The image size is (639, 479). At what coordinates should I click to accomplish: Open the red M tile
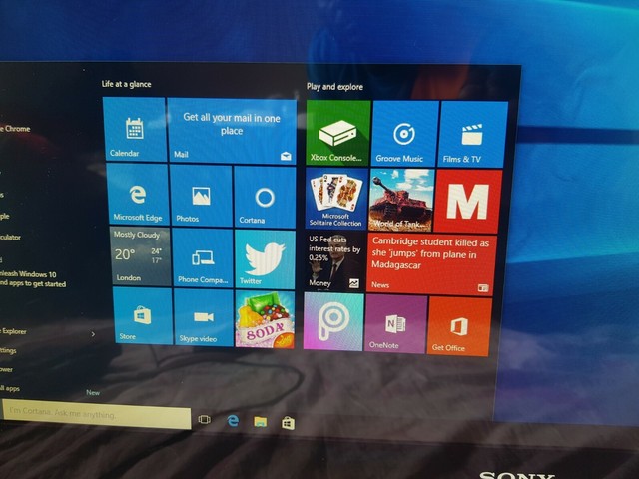(468, 202)
